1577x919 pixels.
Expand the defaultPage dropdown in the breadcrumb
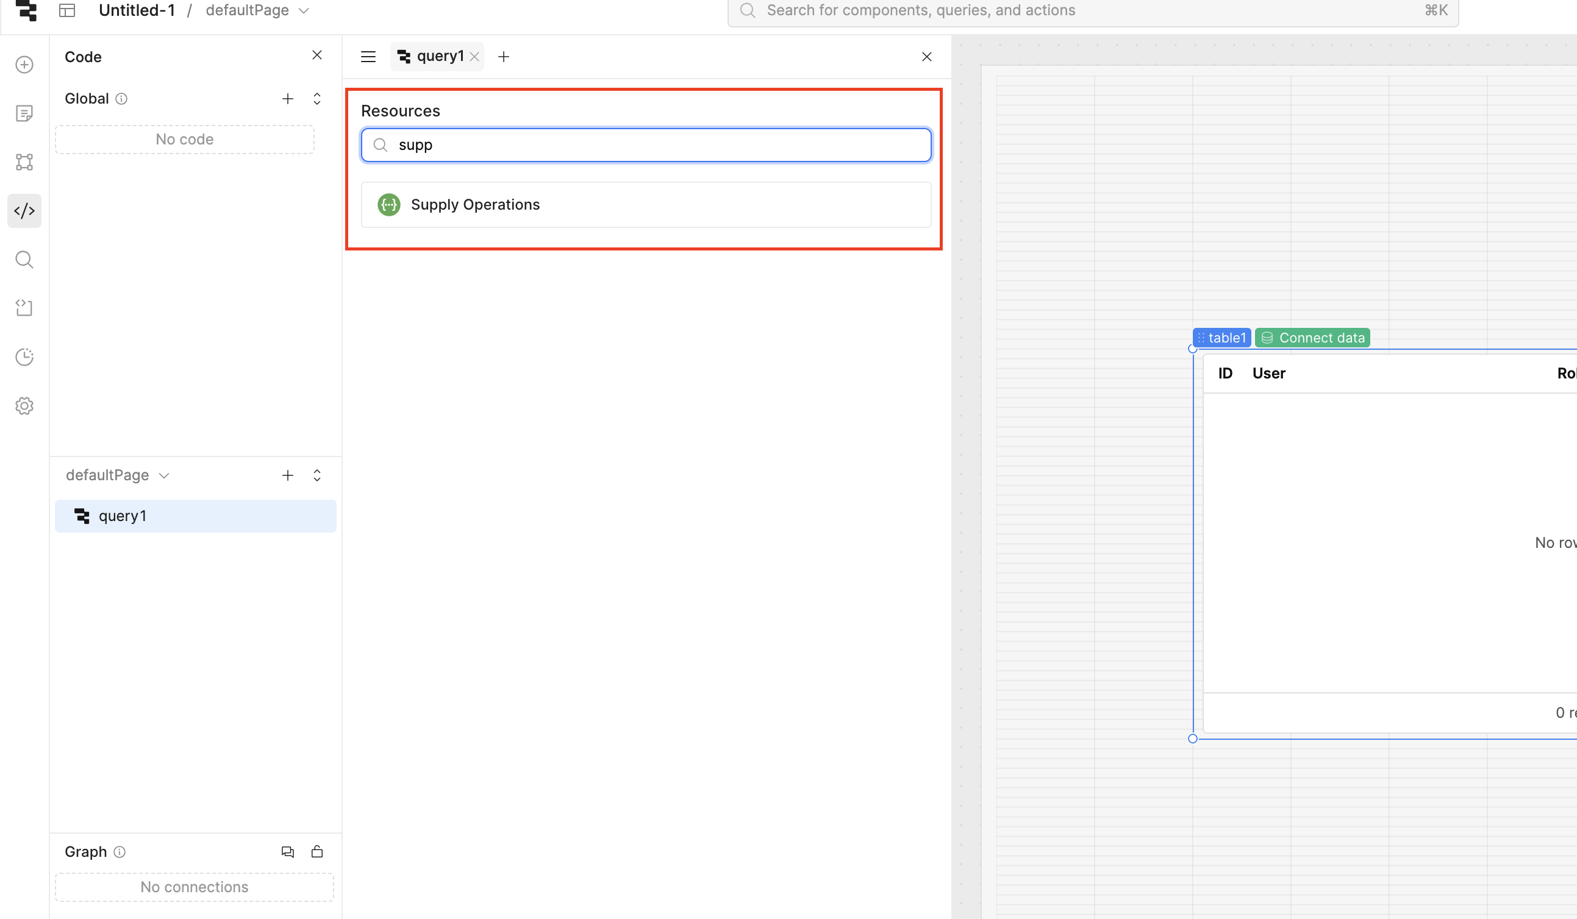(304, 10)
